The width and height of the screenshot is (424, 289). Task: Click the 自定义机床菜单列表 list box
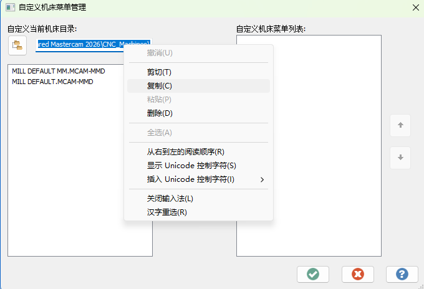309,146
